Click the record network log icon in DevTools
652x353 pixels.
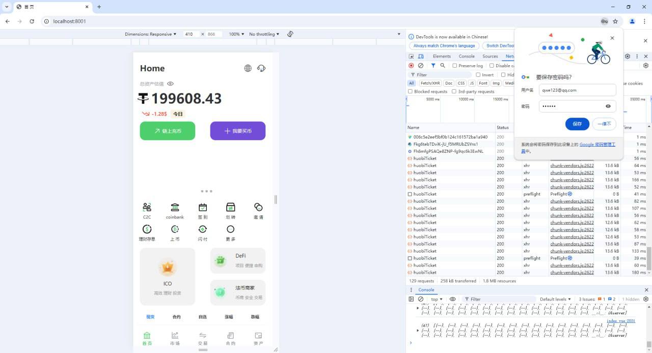point(411,65)
